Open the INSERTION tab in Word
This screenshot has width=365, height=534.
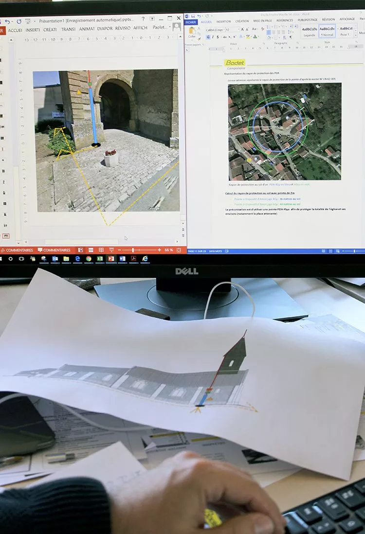223,21
